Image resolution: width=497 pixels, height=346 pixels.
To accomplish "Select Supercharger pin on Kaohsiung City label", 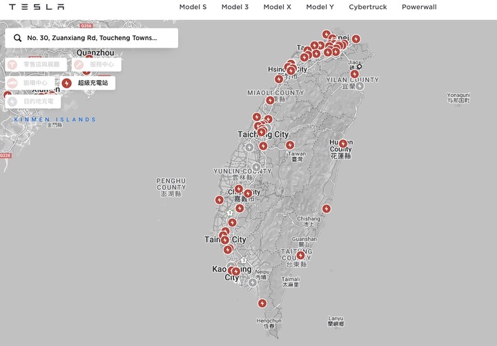I will coord(235,271).
